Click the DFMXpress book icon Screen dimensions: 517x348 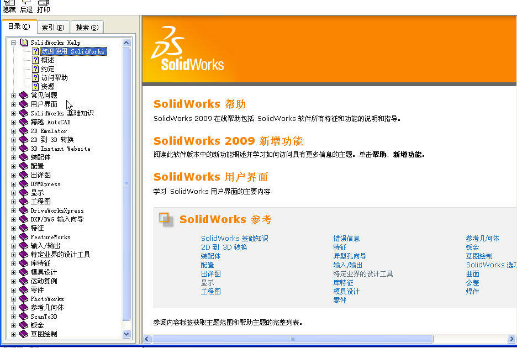click(24, 184)
